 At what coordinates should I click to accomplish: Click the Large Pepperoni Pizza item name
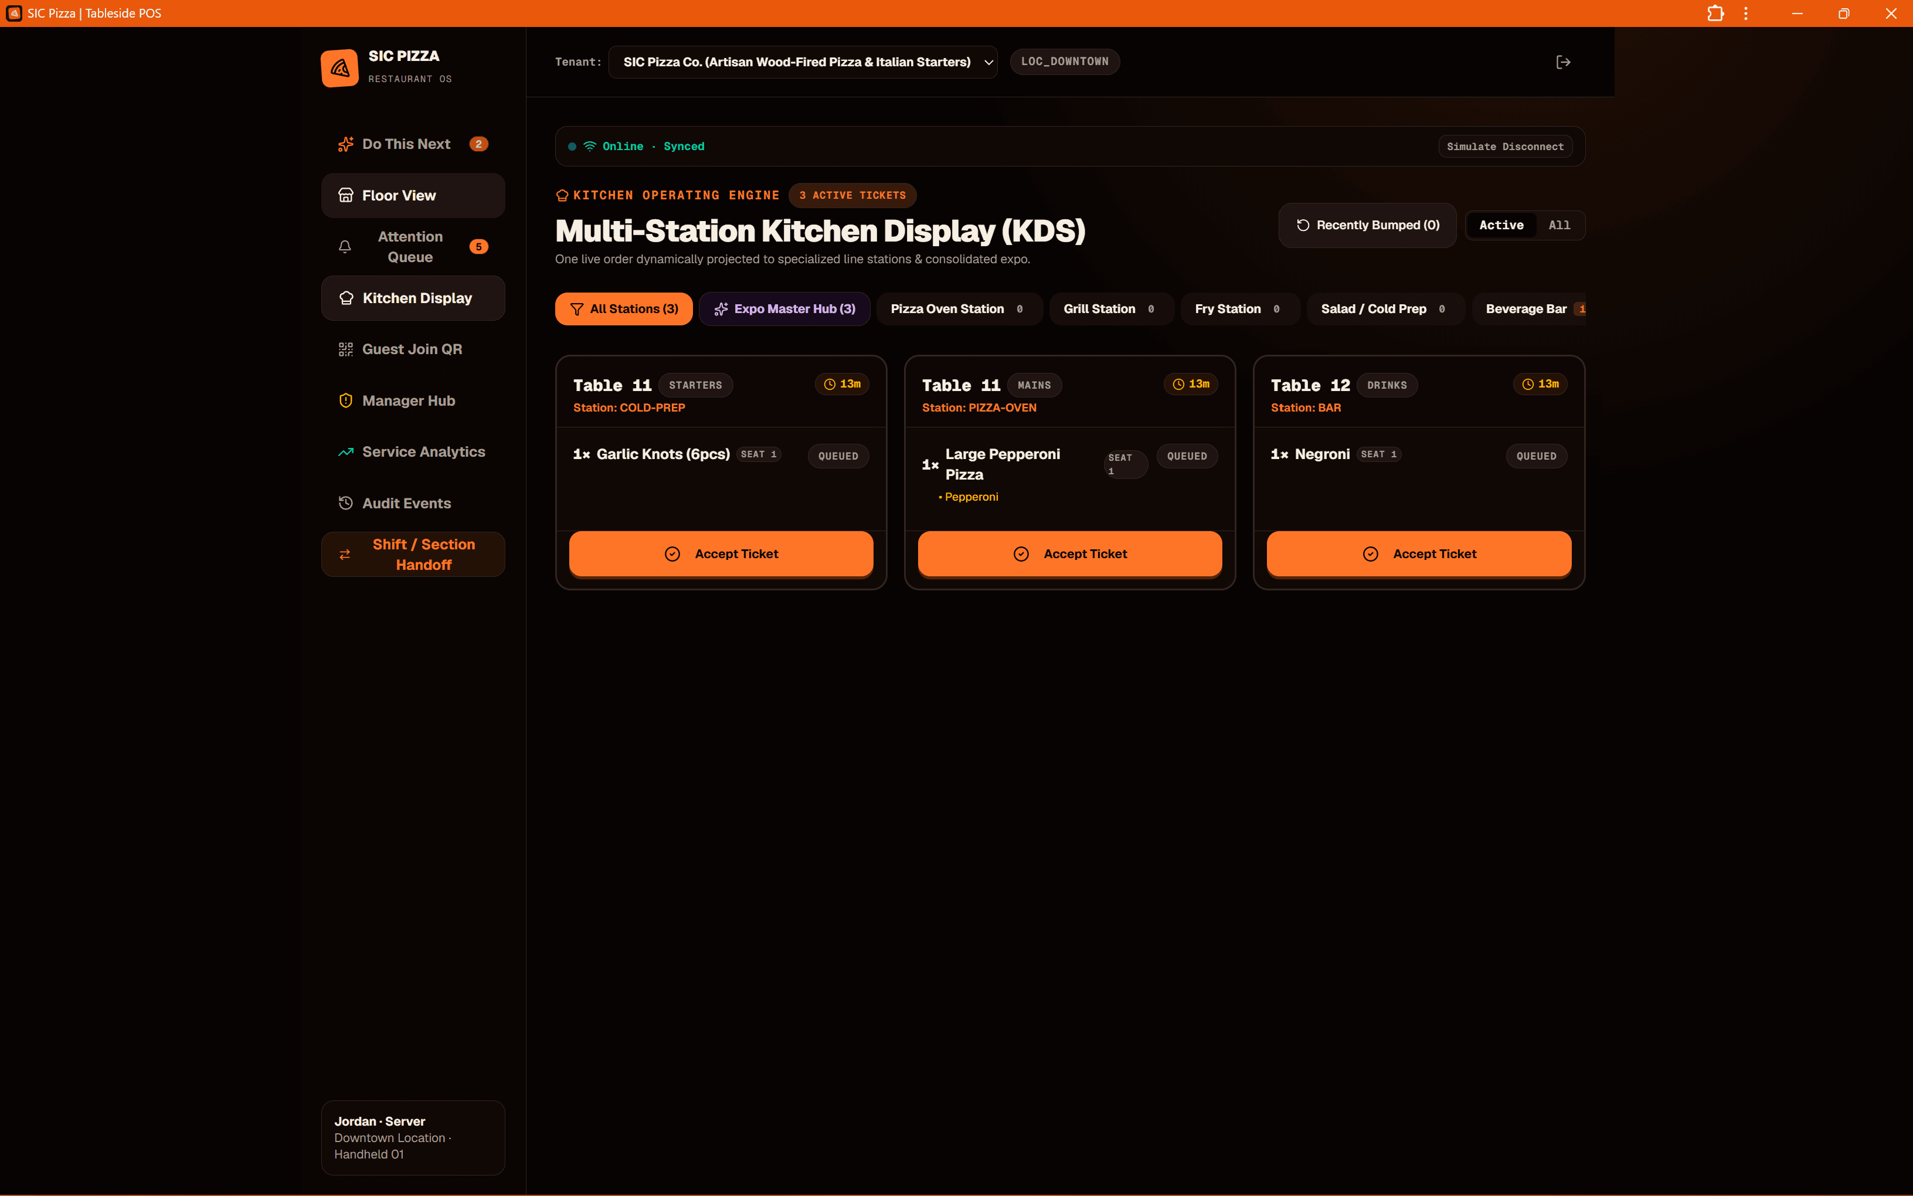(x=1002, y=464)
